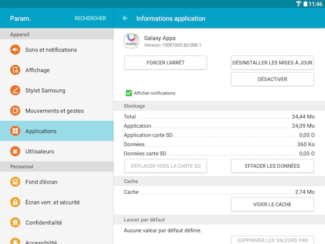Image resolution: width=325 pixels, height=244 pixels.
Task: Tap the Stylet Samsung pen icon
Action: 15,90
